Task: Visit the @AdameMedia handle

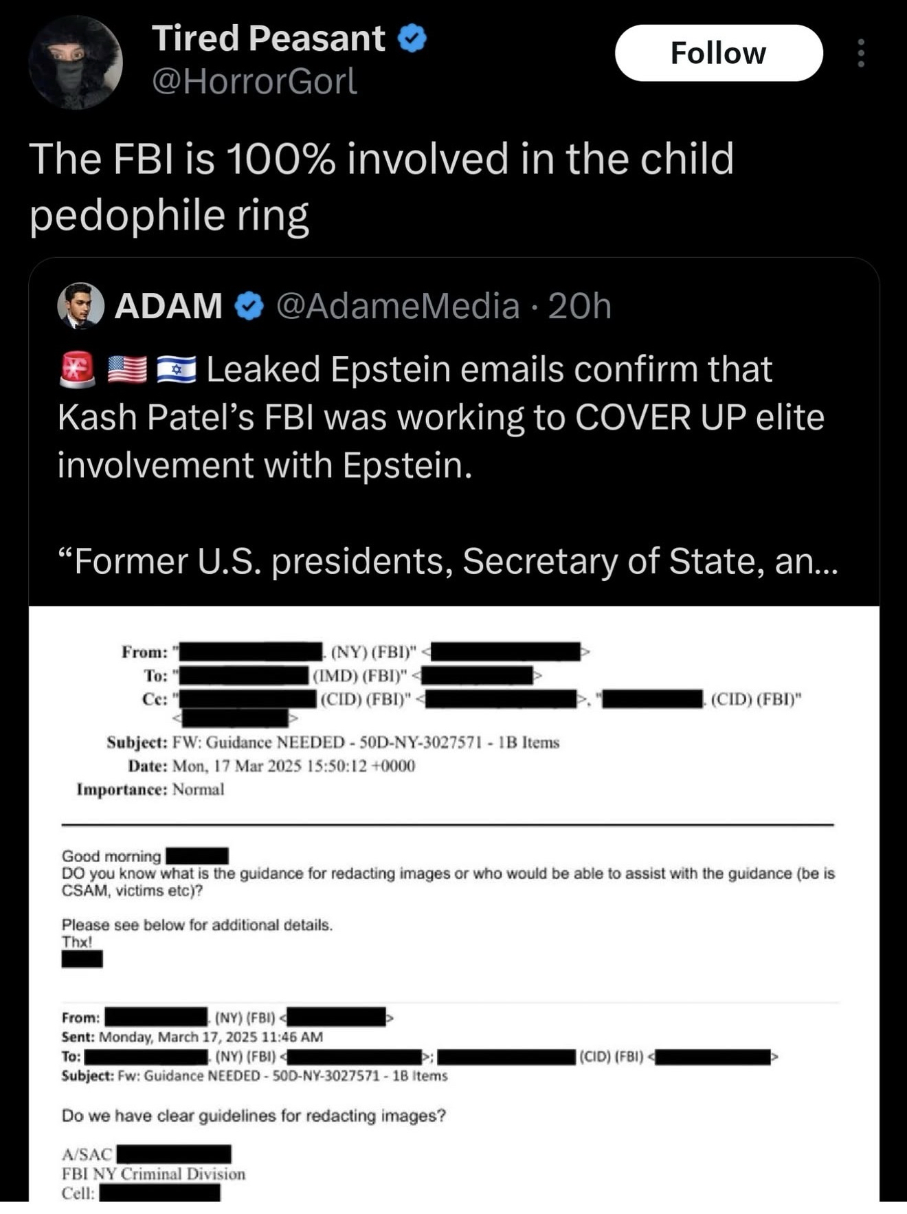Action: click(x=398, y=306)
